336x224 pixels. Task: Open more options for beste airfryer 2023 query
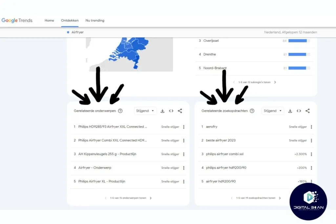[x=311, y=140]
